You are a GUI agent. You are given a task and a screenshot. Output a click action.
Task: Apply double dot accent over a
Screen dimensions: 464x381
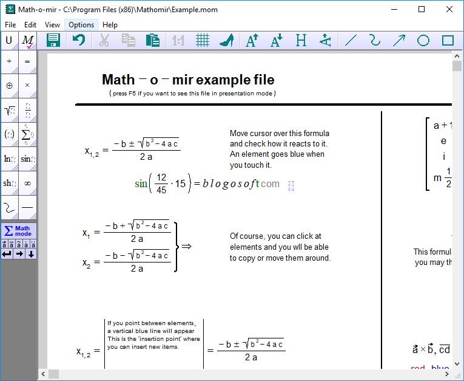(33, 244)
